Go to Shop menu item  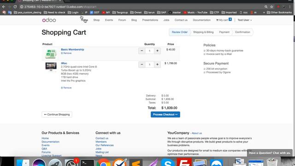coord(96,20)
